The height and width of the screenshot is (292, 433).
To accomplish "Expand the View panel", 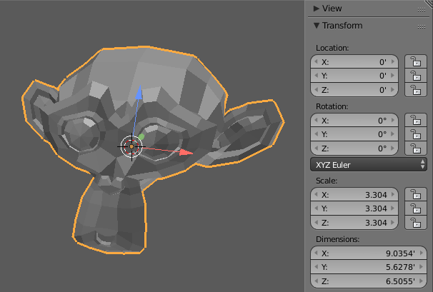I will 317,9.
